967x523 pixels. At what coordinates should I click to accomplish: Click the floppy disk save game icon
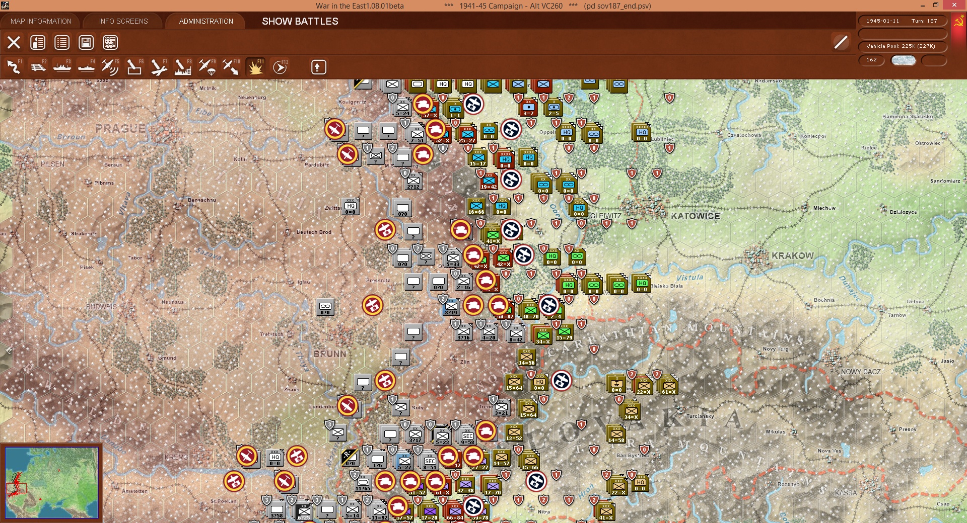(x=86, y=43)
